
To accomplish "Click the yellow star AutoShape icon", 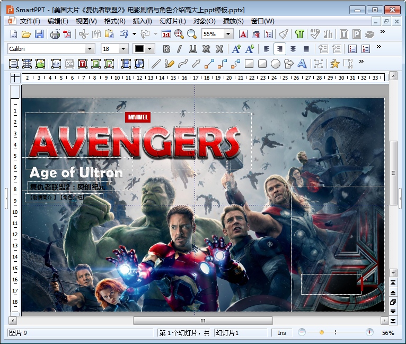I will [335, 64].
